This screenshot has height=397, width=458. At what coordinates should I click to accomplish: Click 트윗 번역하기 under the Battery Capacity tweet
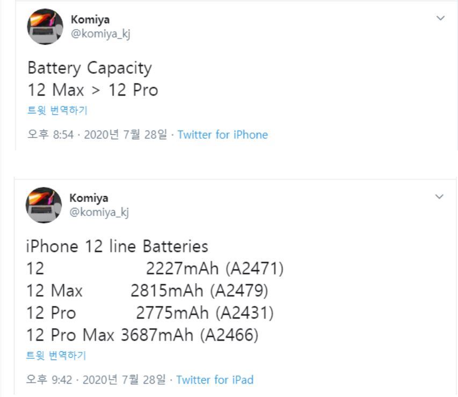click(57, 111)
